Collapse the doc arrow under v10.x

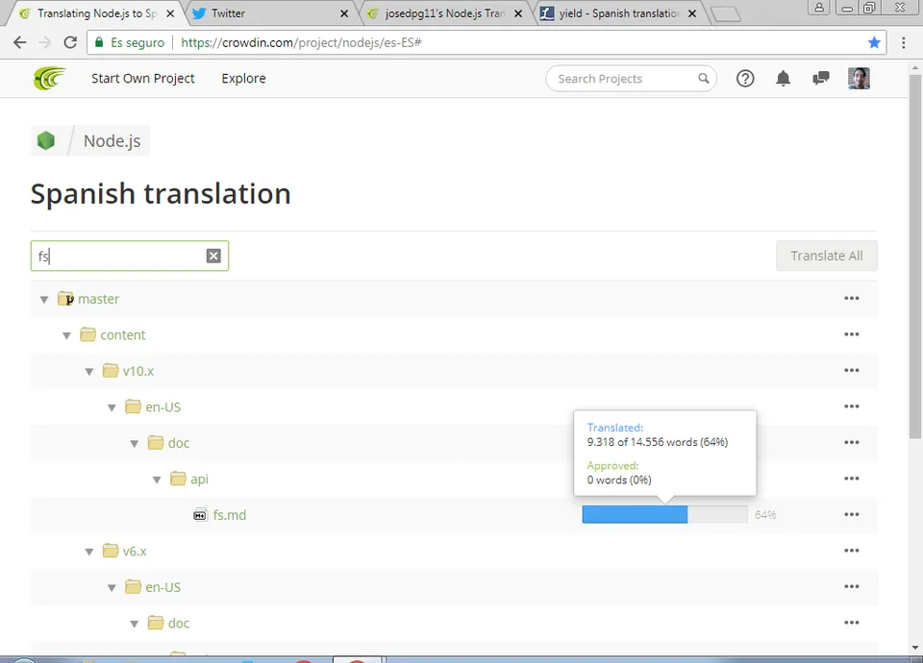point(135,444)
